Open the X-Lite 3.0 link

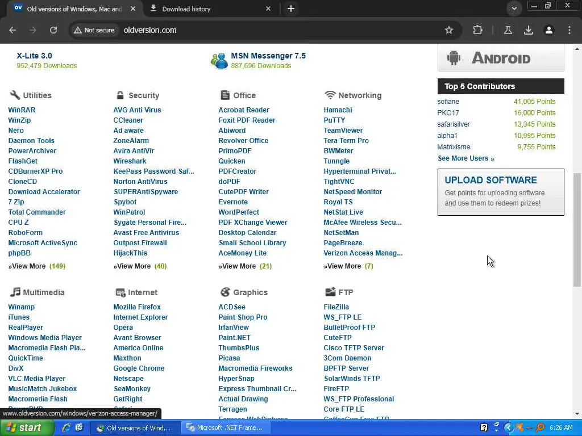coord(34,56)
